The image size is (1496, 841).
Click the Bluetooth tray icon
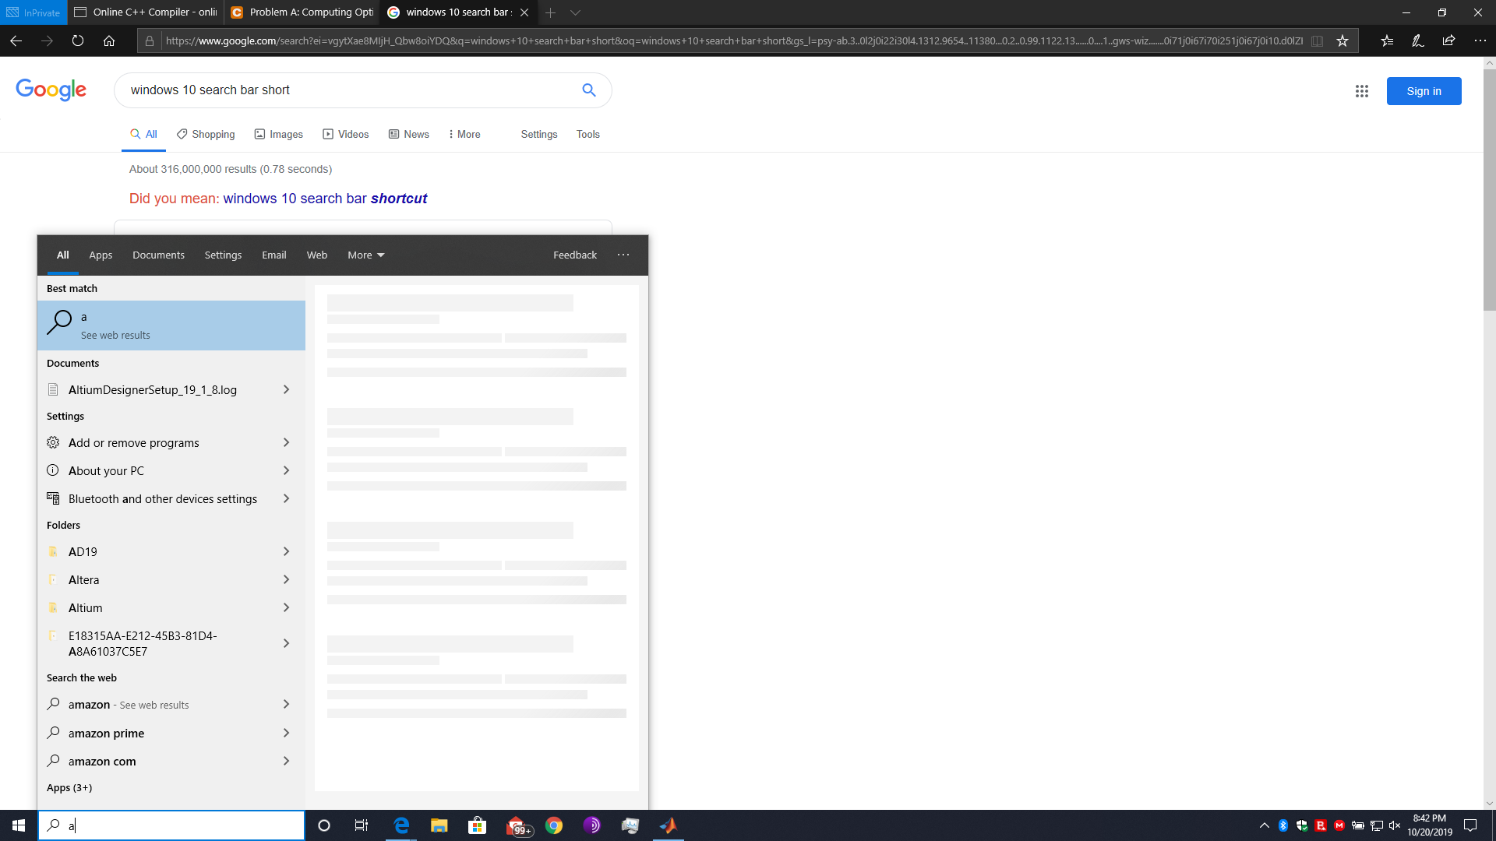(x=1283, y=825)
